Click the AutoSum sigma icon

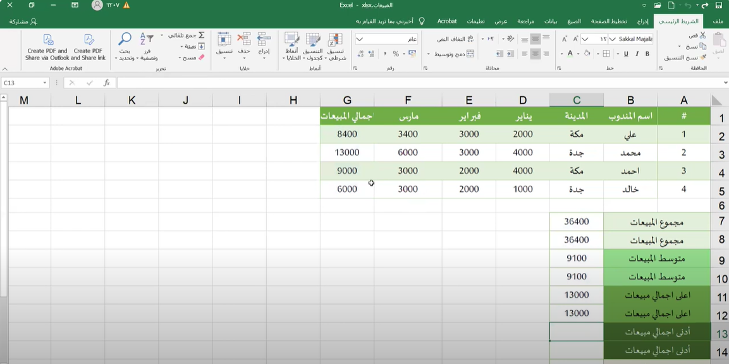point(201,35)
